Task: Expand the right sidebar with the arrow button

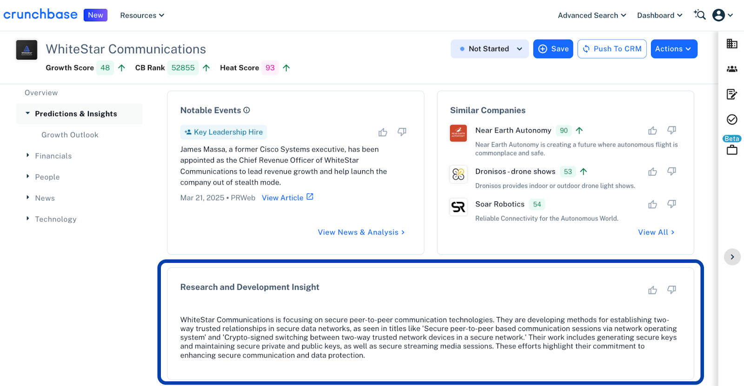Action: coord(732,257)
